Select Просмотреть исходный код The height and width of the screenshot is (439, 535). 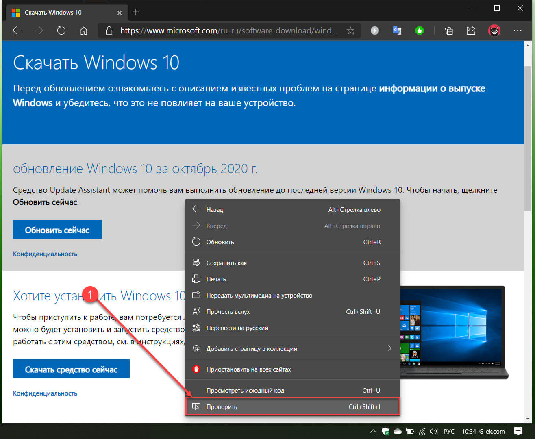(x=293, y=391)
